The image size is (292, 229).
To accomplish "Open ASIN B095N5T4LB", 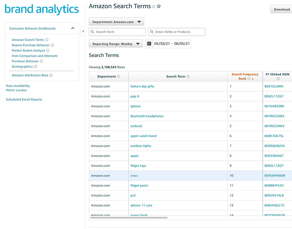I will tap(274, 195).
